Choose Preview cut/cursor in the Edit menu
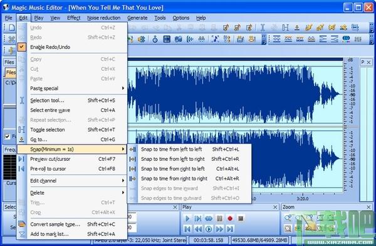This screenshot has height=246, width=376. click(x=72, y=159)
